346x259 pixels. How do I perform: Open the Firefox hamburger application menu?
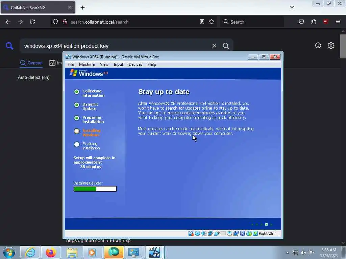[338, 22]
